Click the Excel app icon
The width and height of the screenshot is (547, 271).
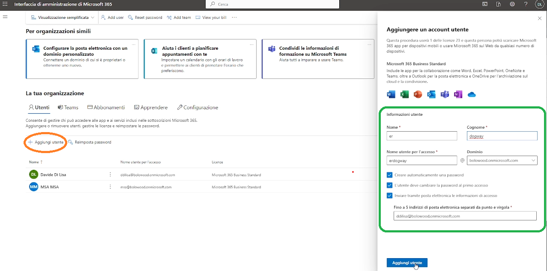click(404, 94)
